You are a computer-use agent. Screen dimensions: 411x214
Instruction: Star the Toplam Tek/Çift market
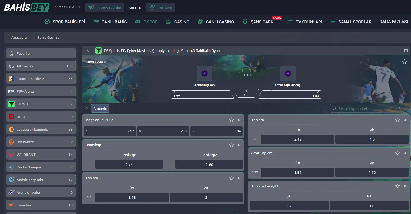398,186
